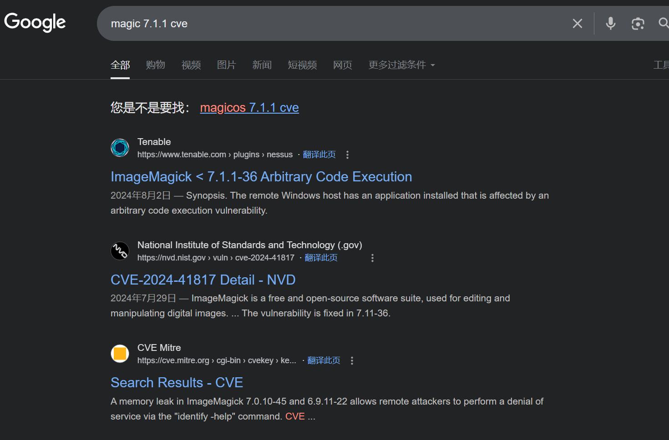This screenshot has width=669, height=440.
Task: Focus the search input field
Action: point(319,24)
